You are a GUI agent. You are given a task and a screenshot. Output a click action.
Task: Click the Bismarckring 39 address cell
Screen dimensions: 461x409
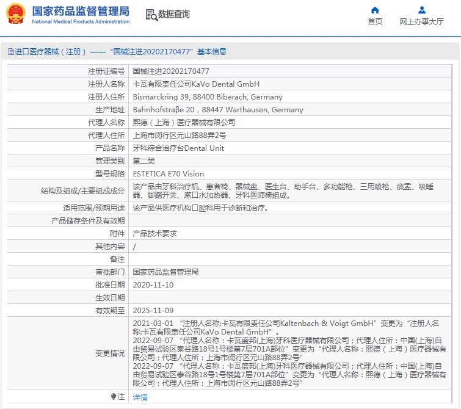pyautogui.click(x=208, y=97)
